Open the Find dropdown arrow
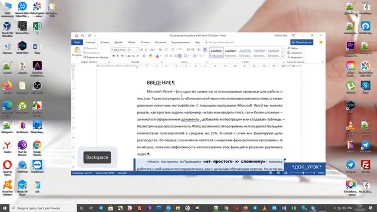The image size is (377, 212). pos(300,48)
